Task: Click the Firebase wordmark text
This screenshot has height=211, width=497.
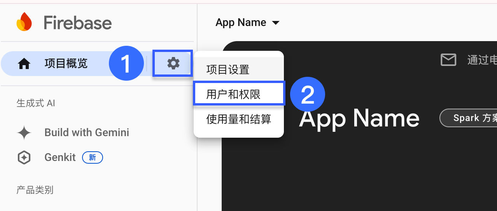Action: tap(78, 23)
